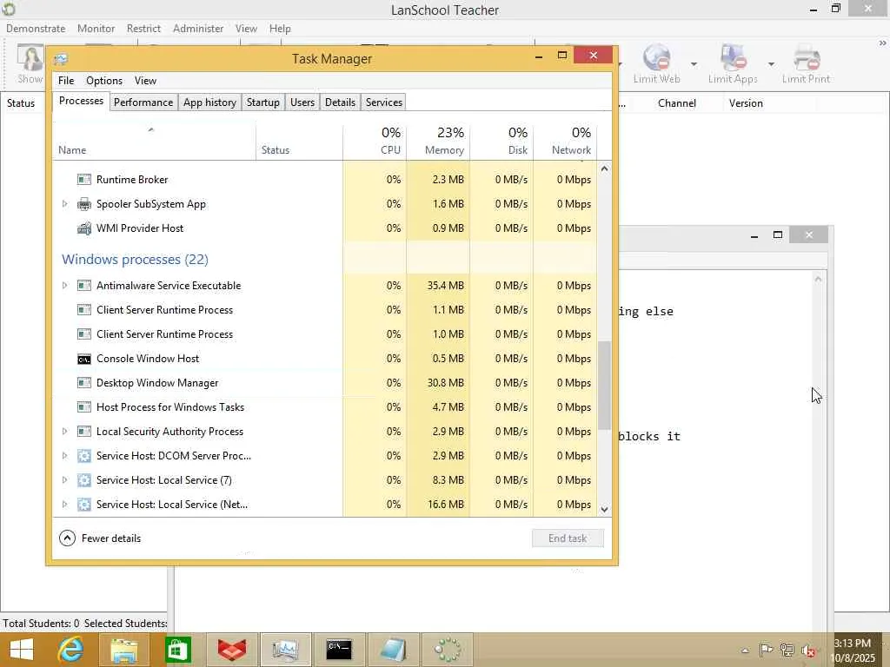The width and height of the screenshot is (890, 667).
Task: Show hidden tray icons arrow
Action: [x=745, y=650]
